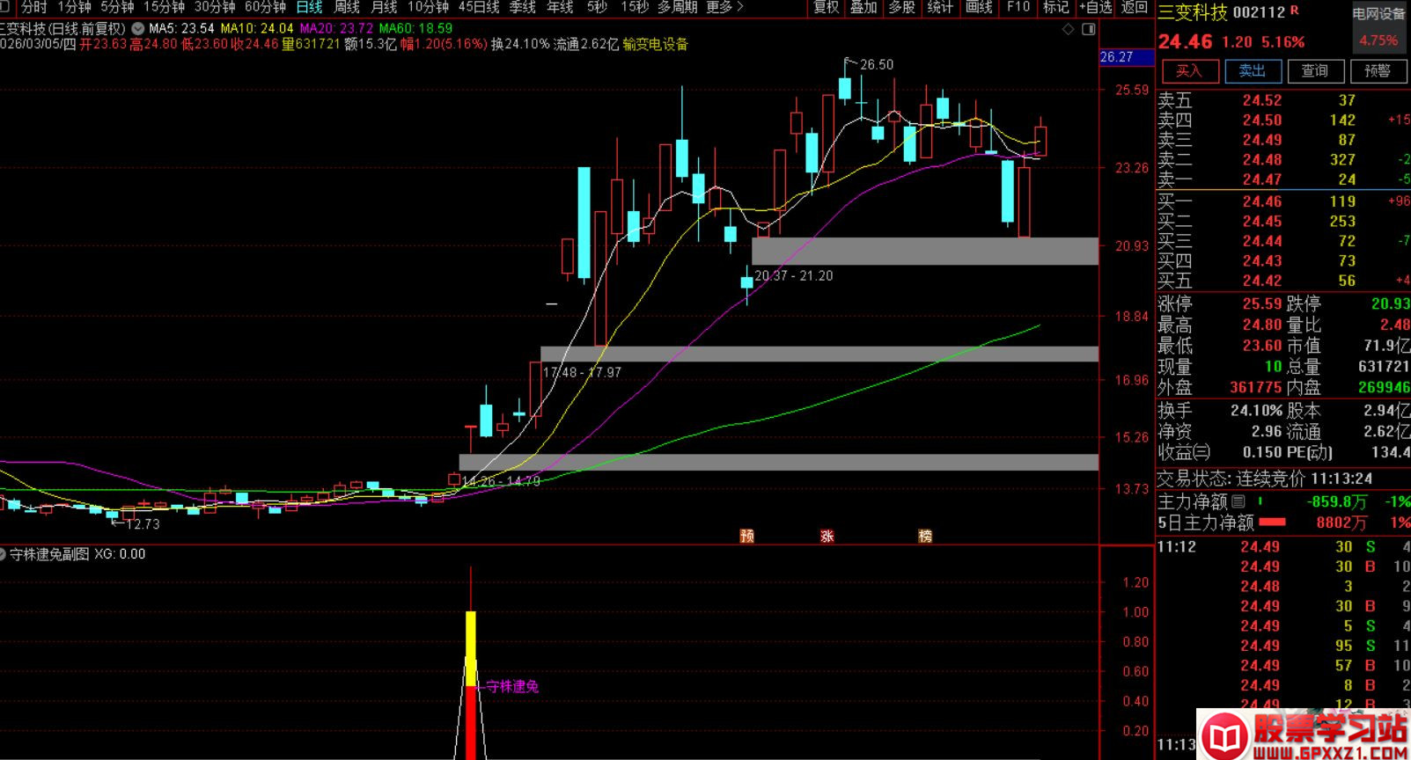Select the 60分钟 period tab

point(265,7)
